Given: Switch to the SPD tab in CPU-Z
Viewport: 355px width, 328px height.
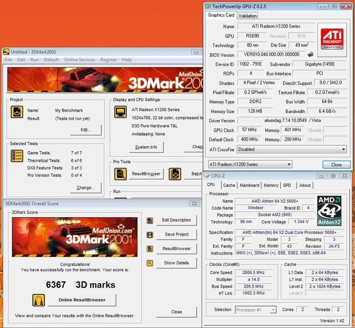Looking at the screenshot, I should (287, 185).
